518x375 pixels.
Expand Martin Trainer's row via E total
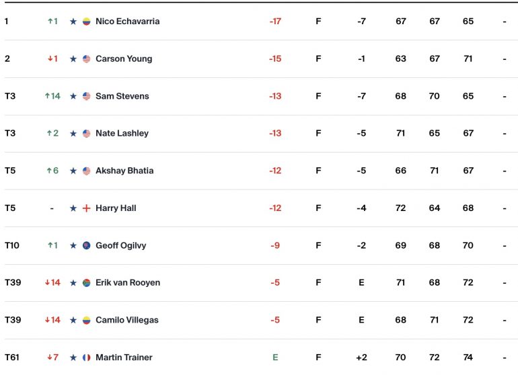coord(275,358)
